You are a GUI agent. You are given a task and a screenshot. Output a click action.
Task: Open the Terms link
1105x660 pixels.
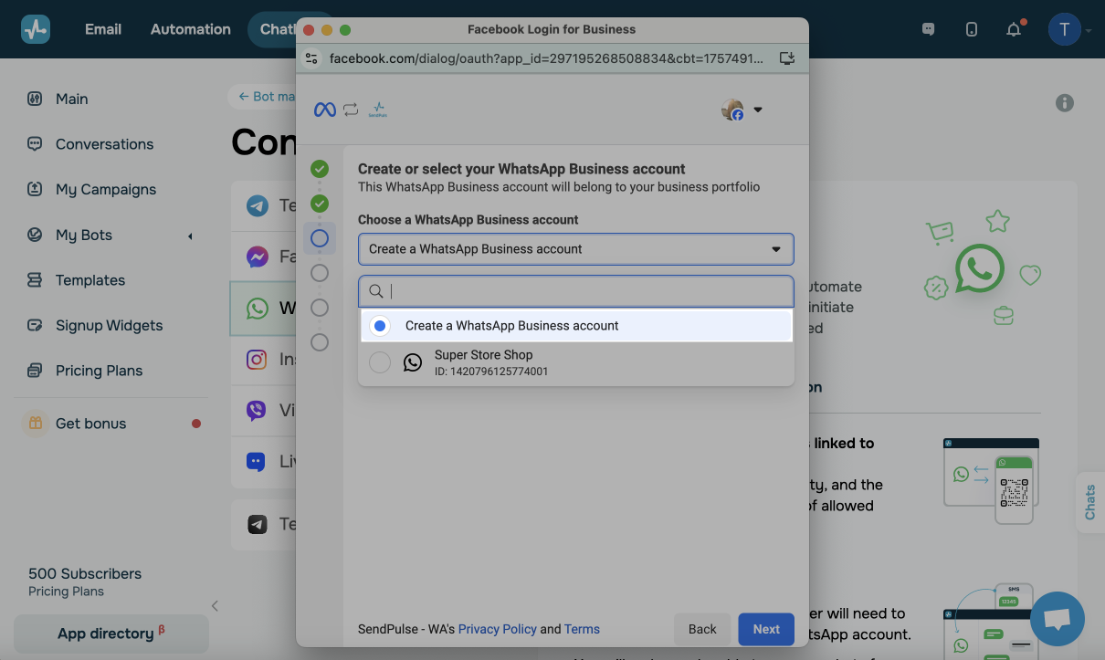click(x=582, y=629)
